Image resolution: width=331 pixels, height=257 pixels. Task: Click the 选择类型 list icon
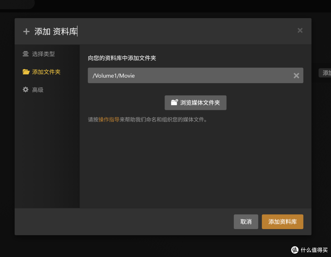pyautogui.click(x=25, y=54)
